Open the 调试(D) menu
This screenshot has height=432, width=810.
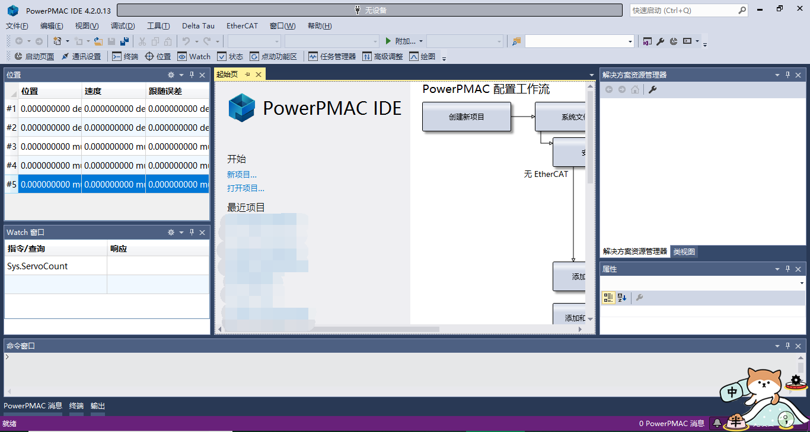[x=123, y=26]
